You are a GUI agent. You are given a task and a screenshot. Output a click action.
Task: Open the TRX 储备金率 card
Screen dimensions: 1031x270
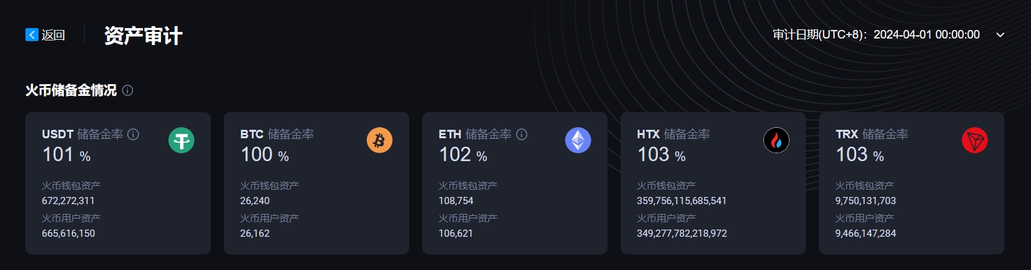912,183
